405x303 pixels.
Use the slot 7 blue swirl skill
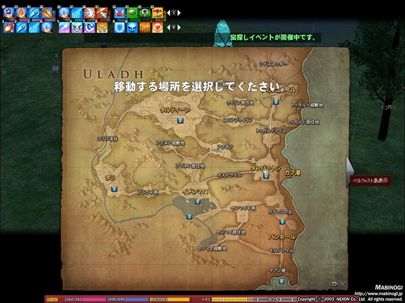click(89, 27)
